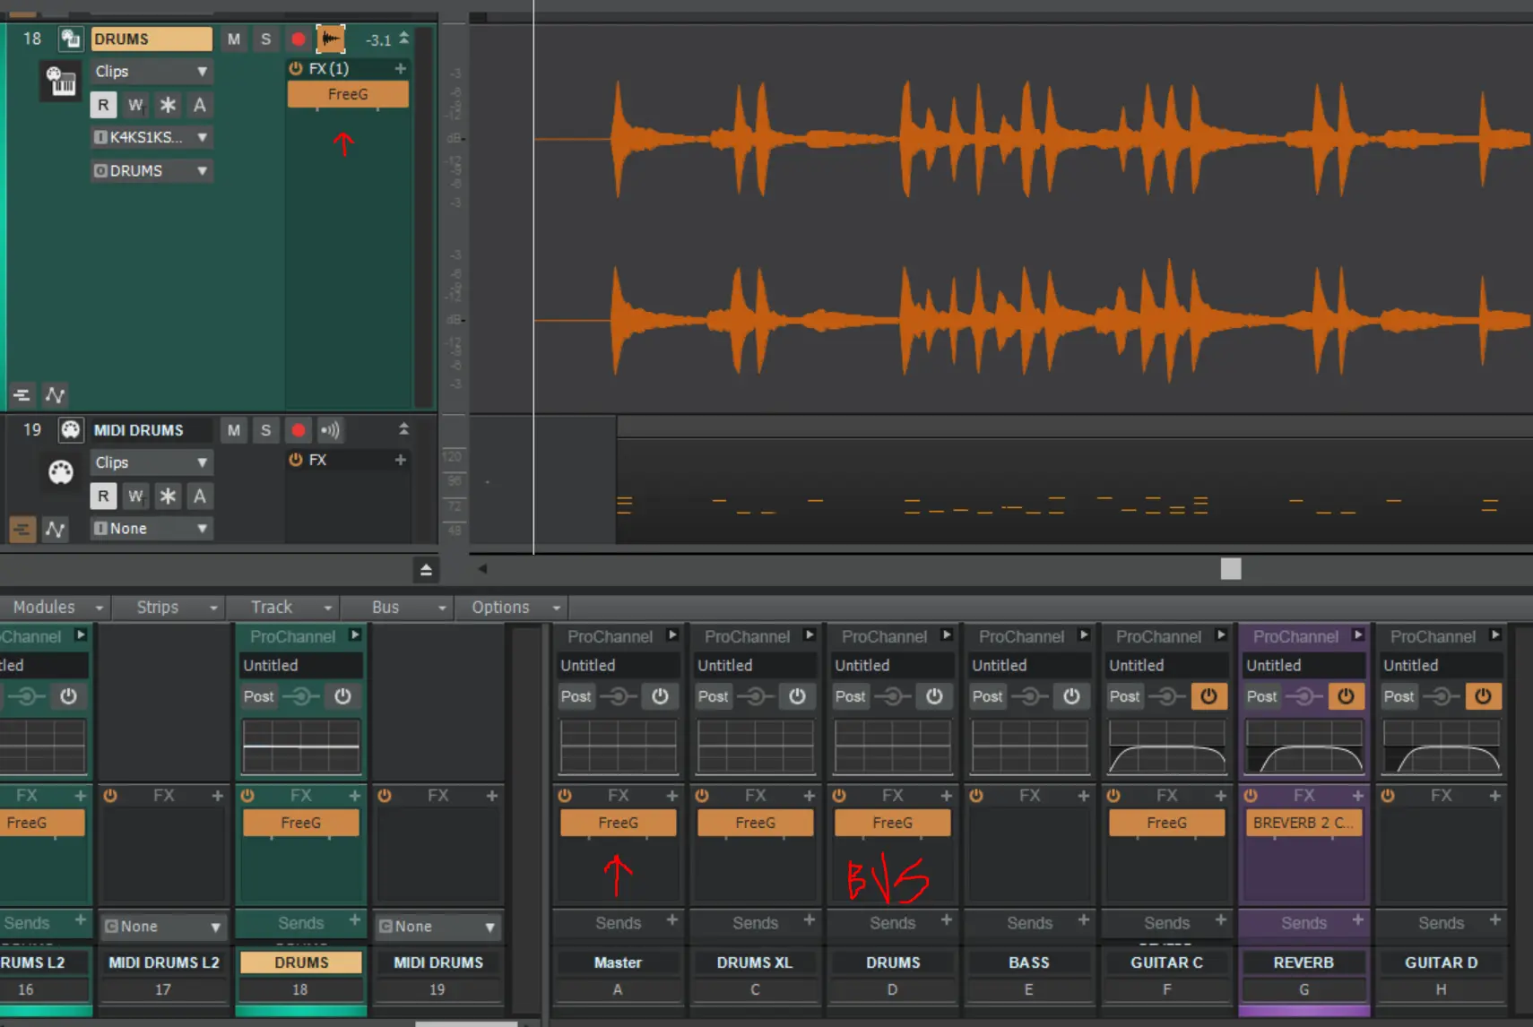Toggle the waveform preview icon on track 18
This screenshot has width=1533, height=1027.
pos(331,39)
